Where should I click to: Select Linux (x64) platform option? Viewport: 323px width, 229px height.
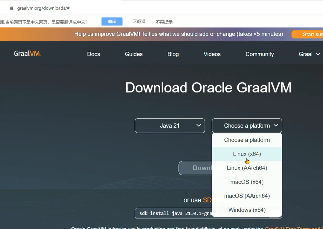(x=247, y=154)
